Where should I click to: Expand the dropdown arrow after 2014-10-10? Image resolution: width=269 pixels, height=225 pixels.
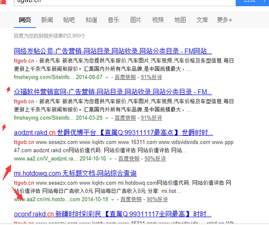[x=111, y=159]
